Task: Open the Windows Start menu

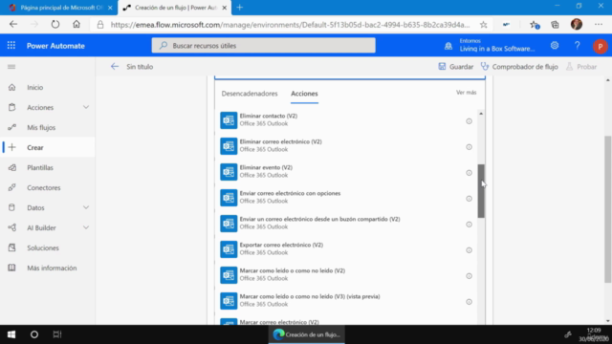Action: coord(11,334)
